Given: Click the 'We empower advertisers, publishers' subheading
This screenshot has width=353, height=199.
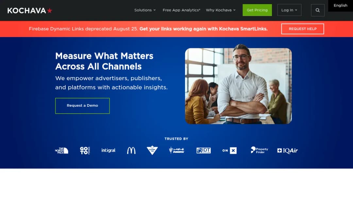Looking at the screenshot, I should coord(111,83).
